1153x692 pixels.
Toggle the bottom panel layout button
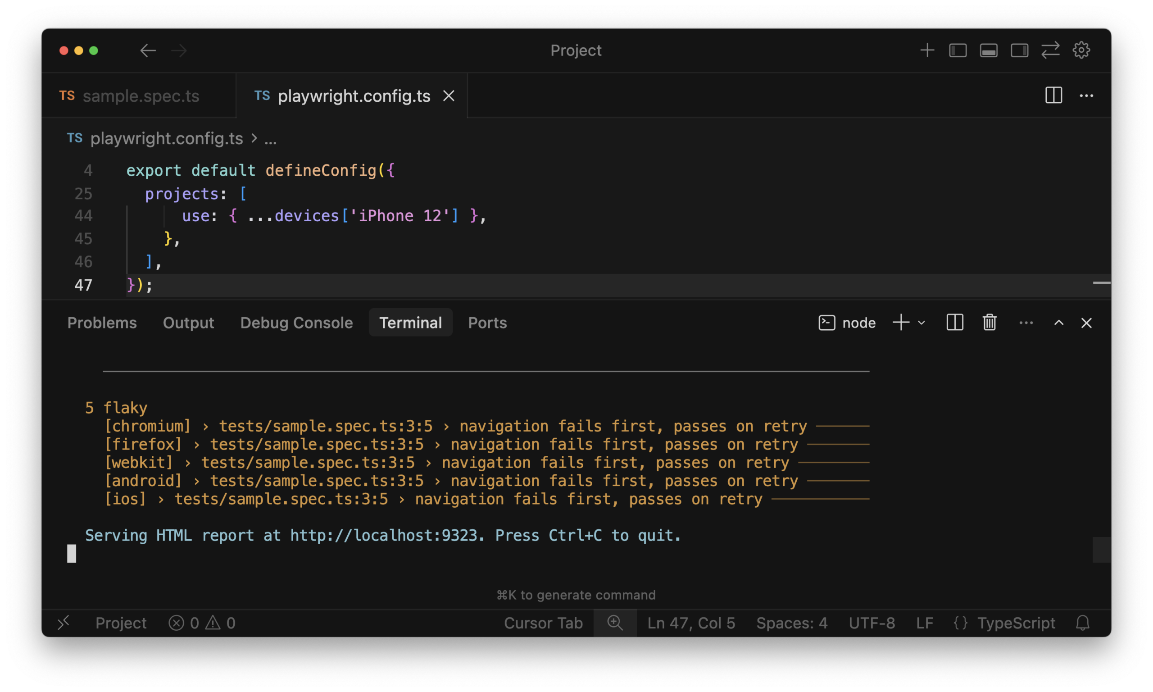point(989,50)
